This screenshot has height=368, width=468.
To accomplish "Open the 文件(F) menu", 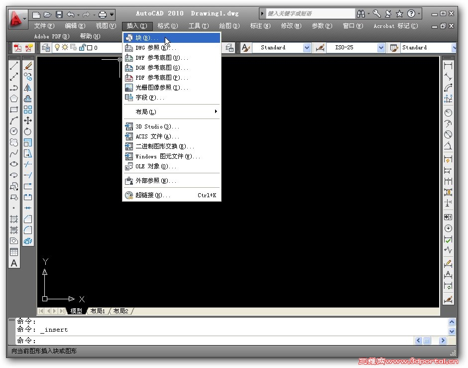I will (44, 26).
